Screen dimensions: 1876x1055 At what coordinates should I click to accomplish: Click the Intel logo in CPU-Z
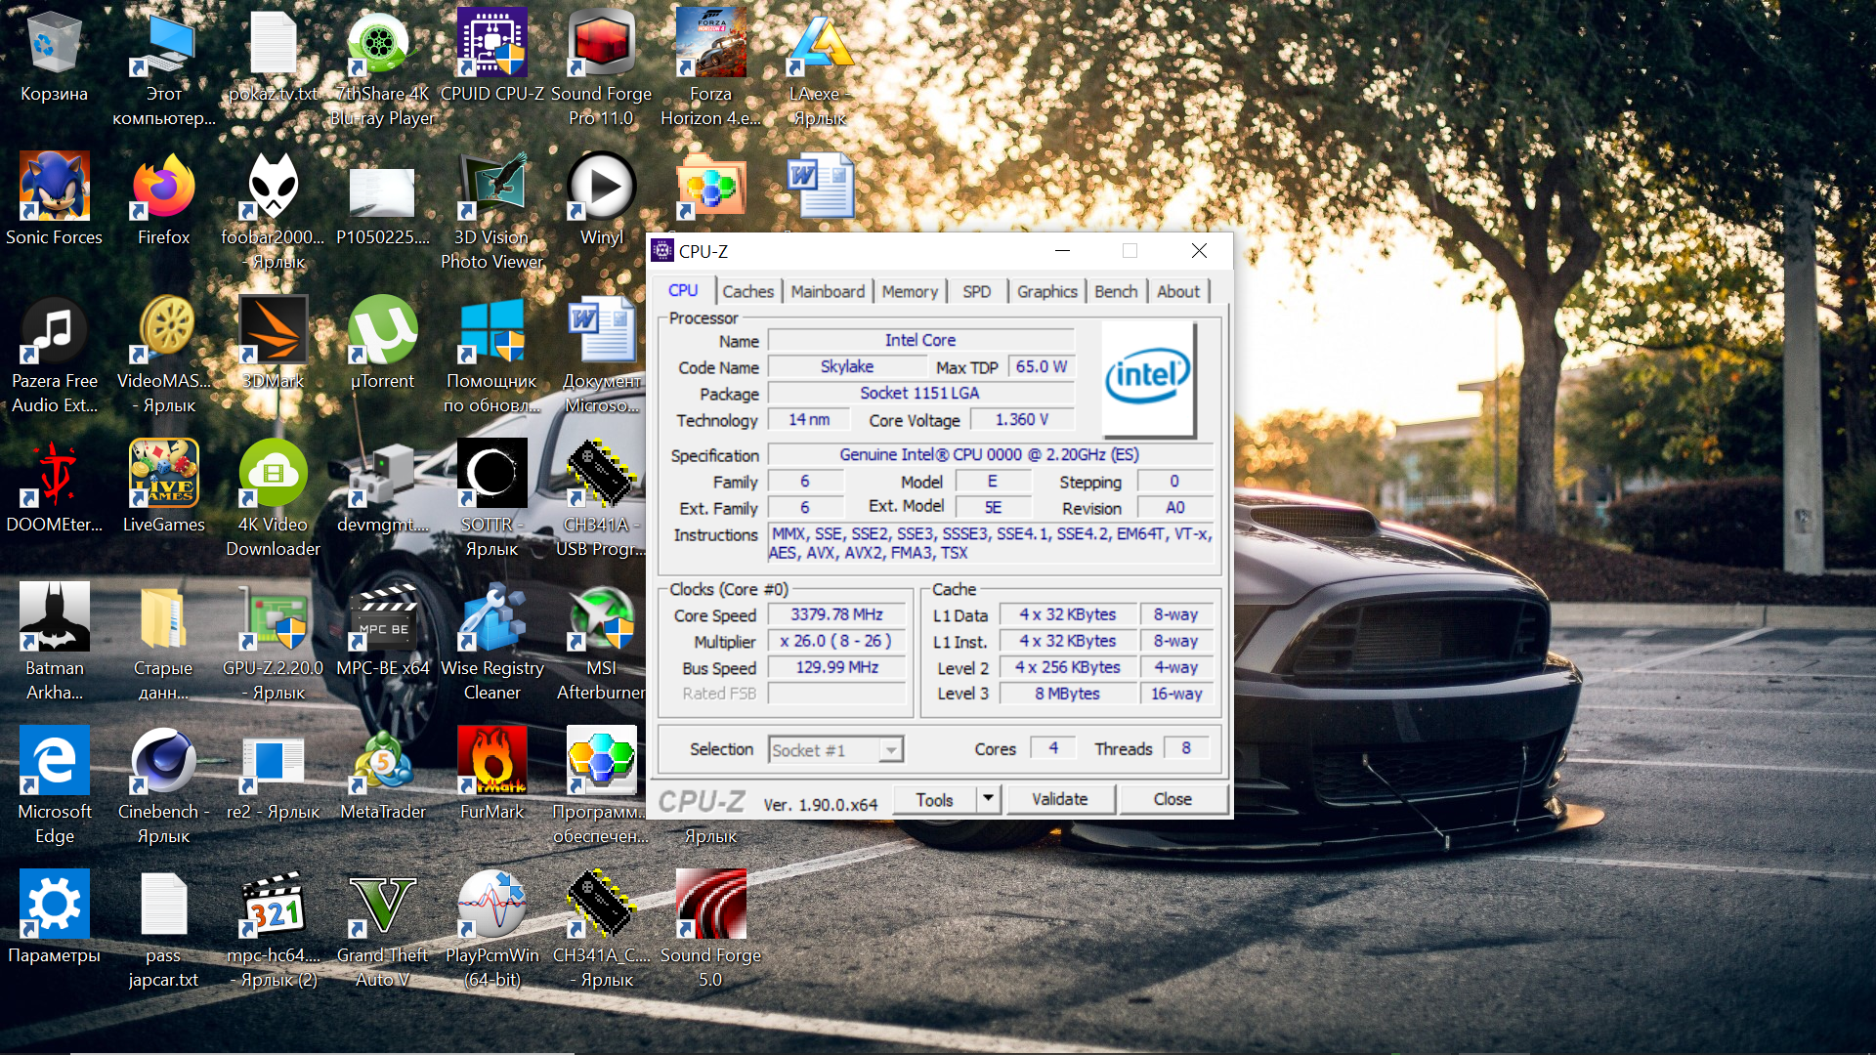tap(1147, 378)
